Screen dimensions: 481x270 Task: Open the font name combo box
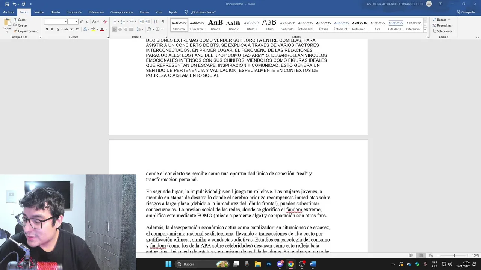[x=55, y=22]
